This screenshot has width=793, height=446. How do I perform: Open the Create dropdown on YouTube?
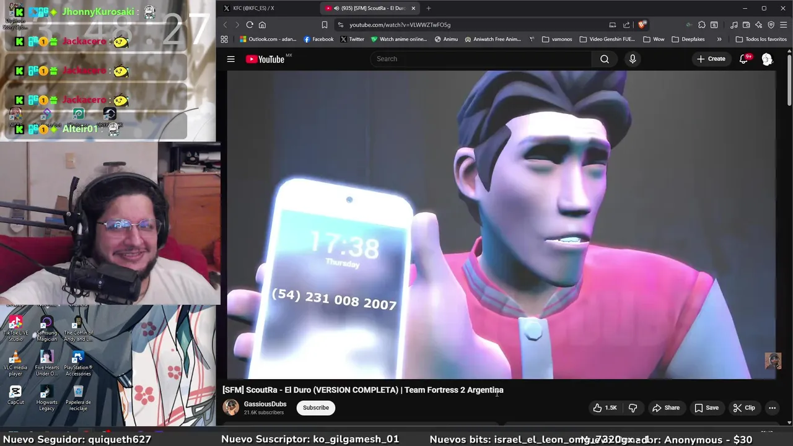pos(711,59)
